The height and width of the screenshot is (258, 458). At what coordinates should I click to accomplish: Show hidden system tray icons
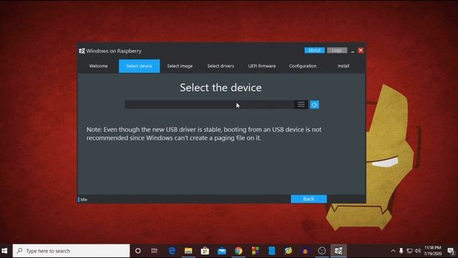(393, 251)
